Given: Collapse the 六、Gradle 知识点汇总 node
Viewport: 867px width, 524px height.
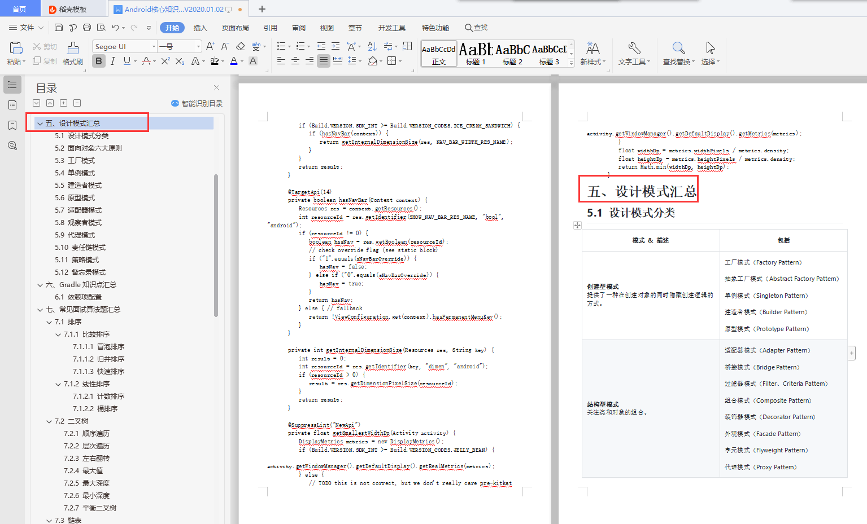Looking at the screenshot, I should [40, 285].
